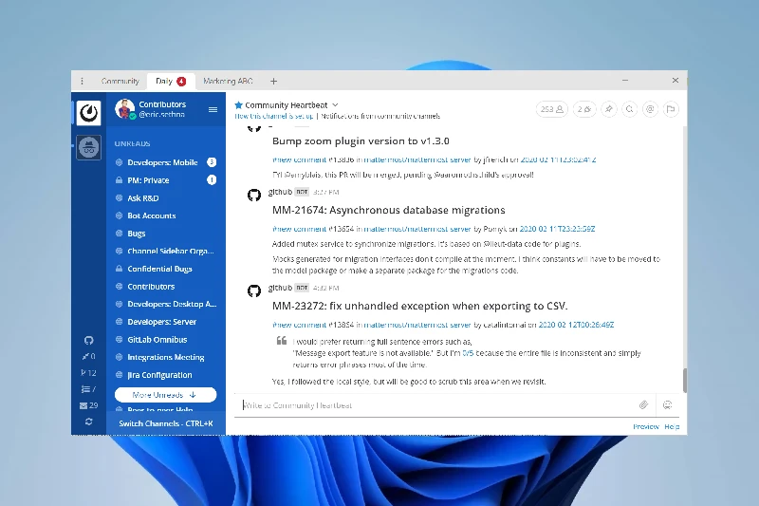Click the github avatar on the 4:32 PM post
The width and height of the screenshot is (759, 506).
pyautogui.click(x=254, y=291)
